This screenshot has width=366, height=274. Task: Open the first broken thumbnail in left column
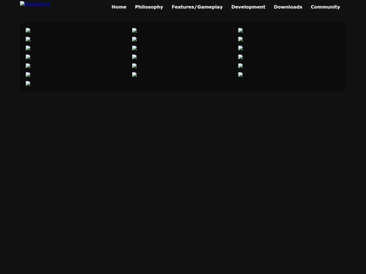[28, 30]
